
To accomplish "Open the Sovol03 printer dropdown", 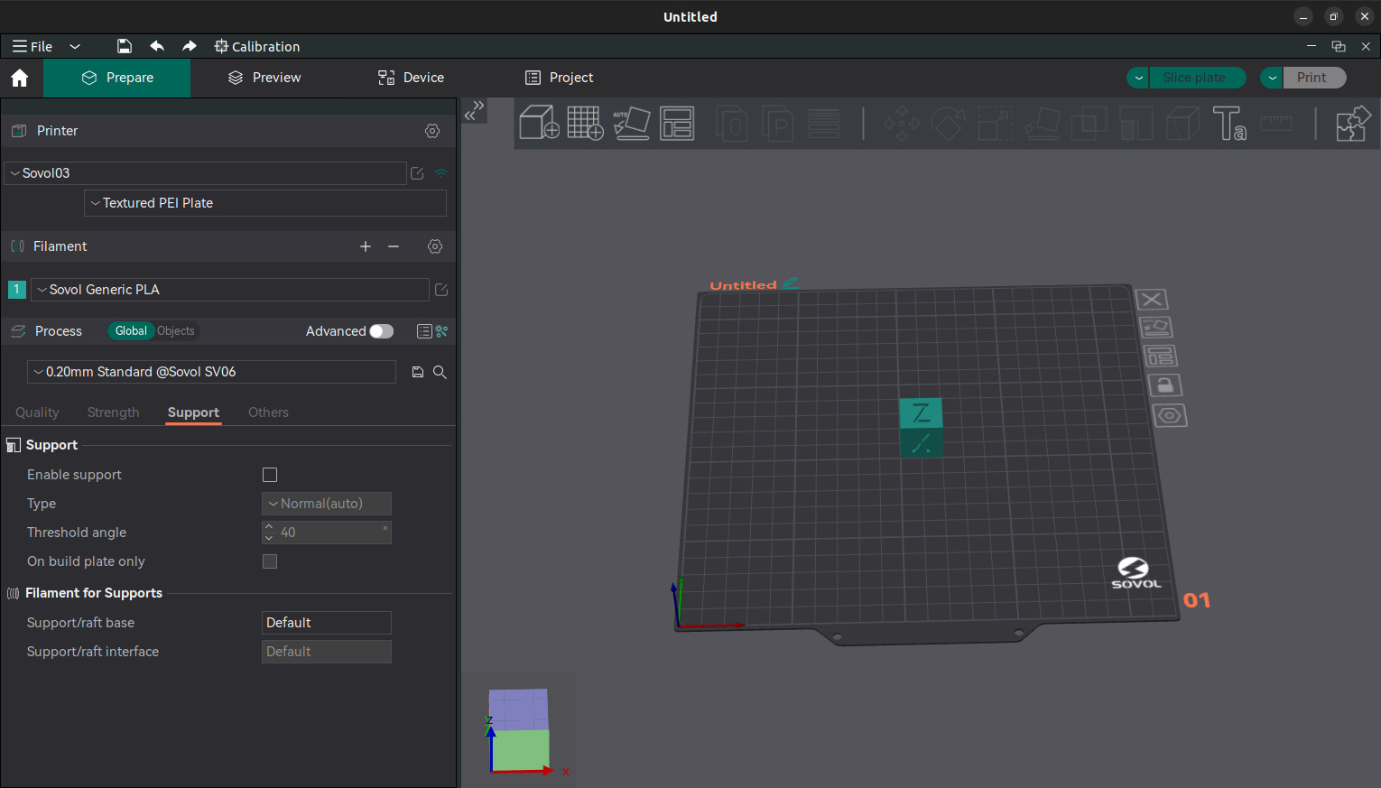I will [x=205, y=173].
